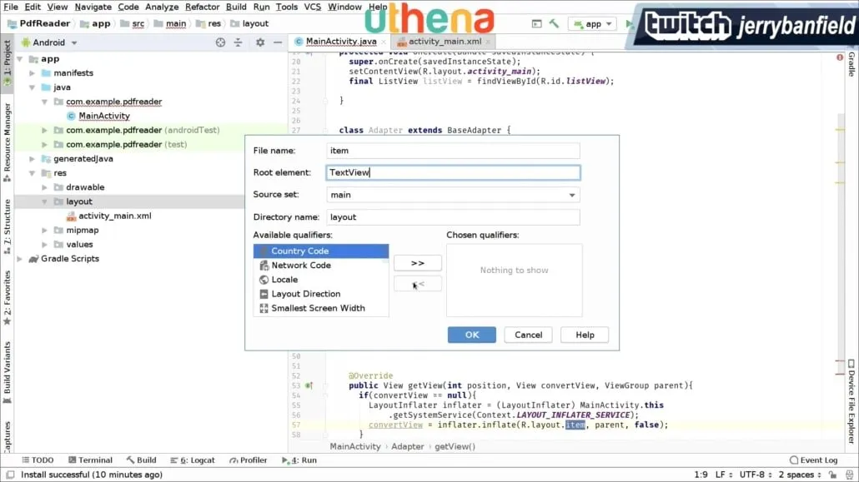The width and height of the screenshot is (859, 482).
Task: Open the Resource Manager side tab
Action: click(8, 142)
